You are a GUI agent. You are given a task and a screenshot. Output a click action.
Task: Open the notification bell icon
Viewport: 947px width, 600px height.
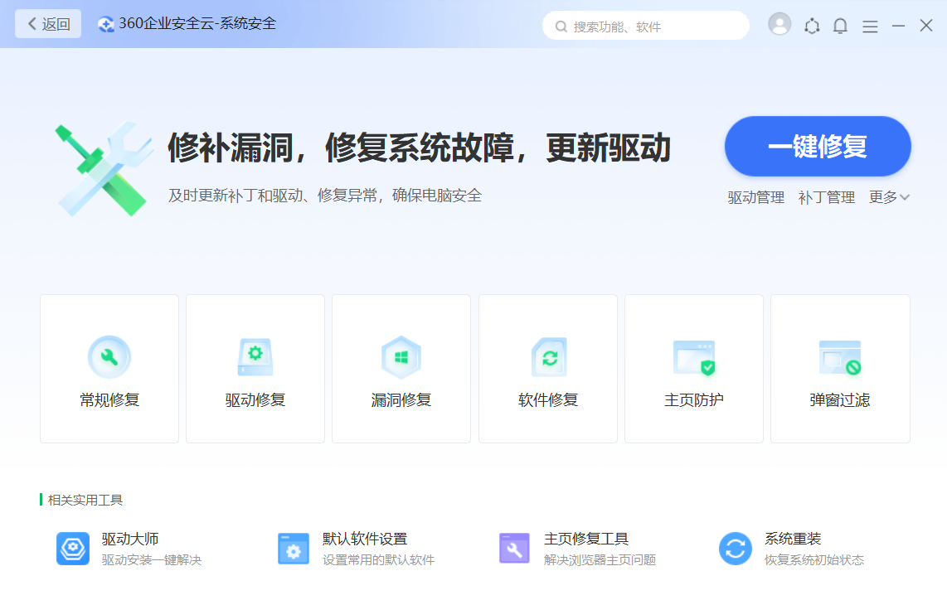840,27
